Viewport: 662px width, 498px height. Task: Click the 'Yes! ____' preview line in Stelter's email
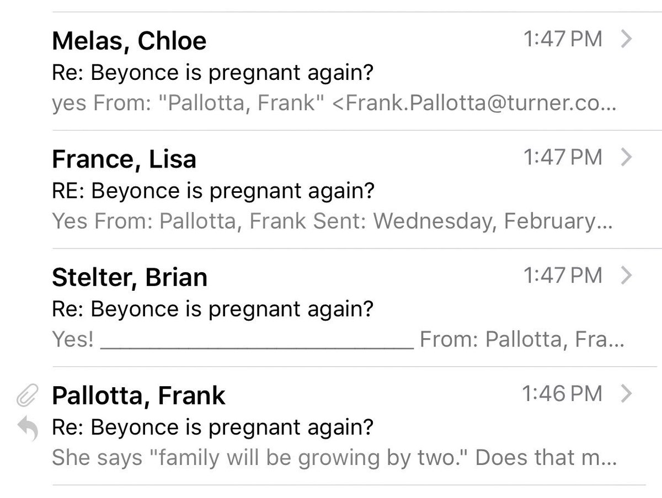tap(338, 340)
